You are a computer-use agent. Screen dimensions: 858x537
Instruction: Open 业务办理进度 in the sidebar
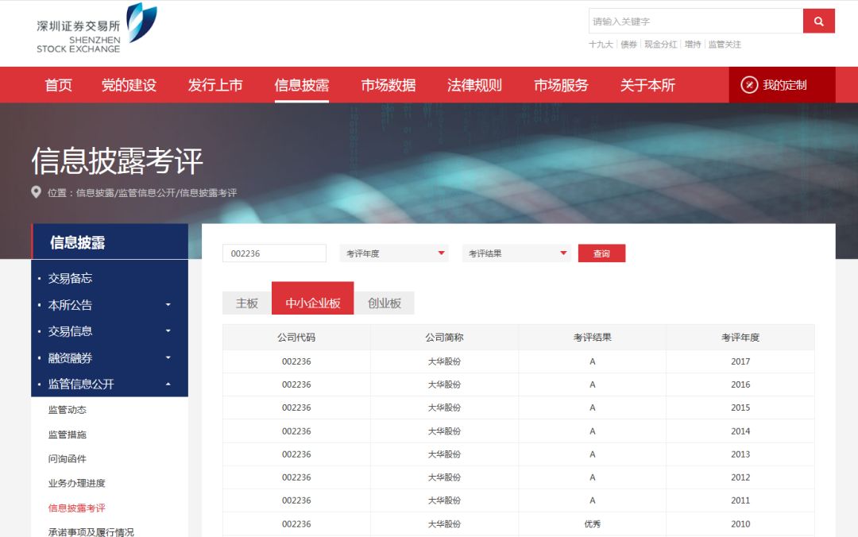pyautogui.click(x=76, y=483)
